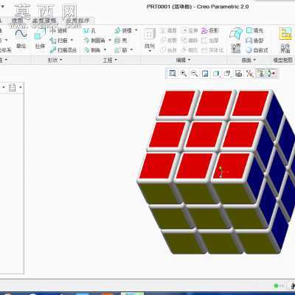This screenshot has height=295, width=295.
Task: Expand the 编辑 (Editing) group menu
Action: click(183, 60)
